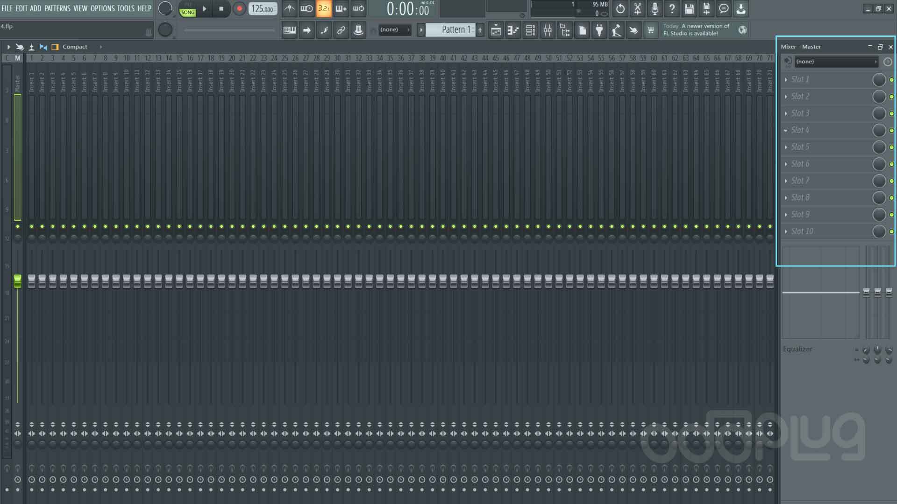Viewport: 897px width, 504px height.
Task: Click the typing keyboard to piano icon
Action: click(289, 30)
